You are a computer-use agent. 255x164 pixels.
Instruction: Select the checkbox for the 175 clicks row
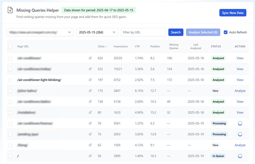click(x=10, y=91)
